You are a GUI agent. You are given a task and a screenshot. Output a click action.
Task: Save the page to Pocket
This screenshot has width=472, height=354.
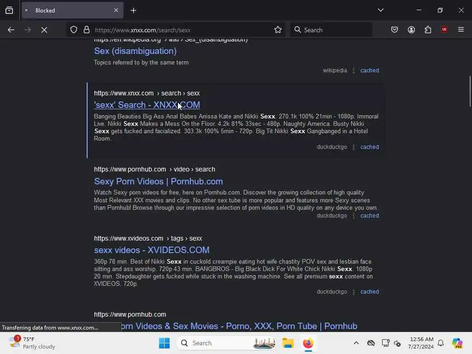pos(395,29)
